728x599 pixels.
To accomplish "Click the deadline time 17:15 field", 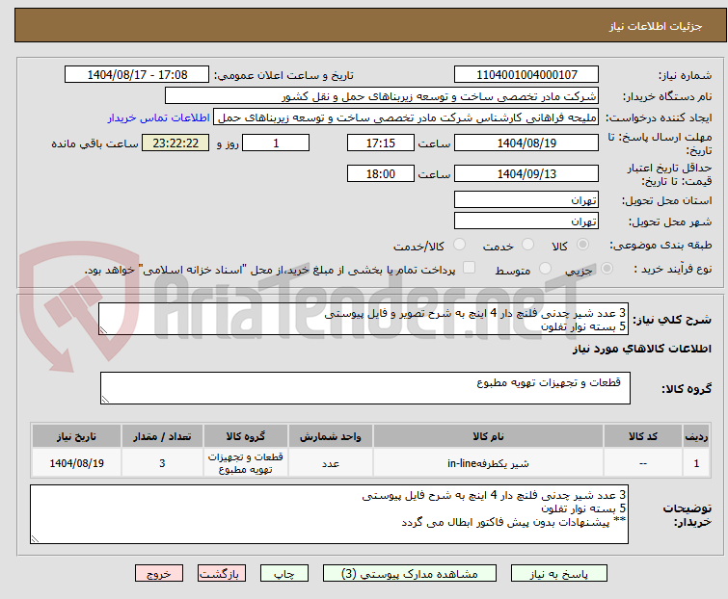I will point(380,143).
